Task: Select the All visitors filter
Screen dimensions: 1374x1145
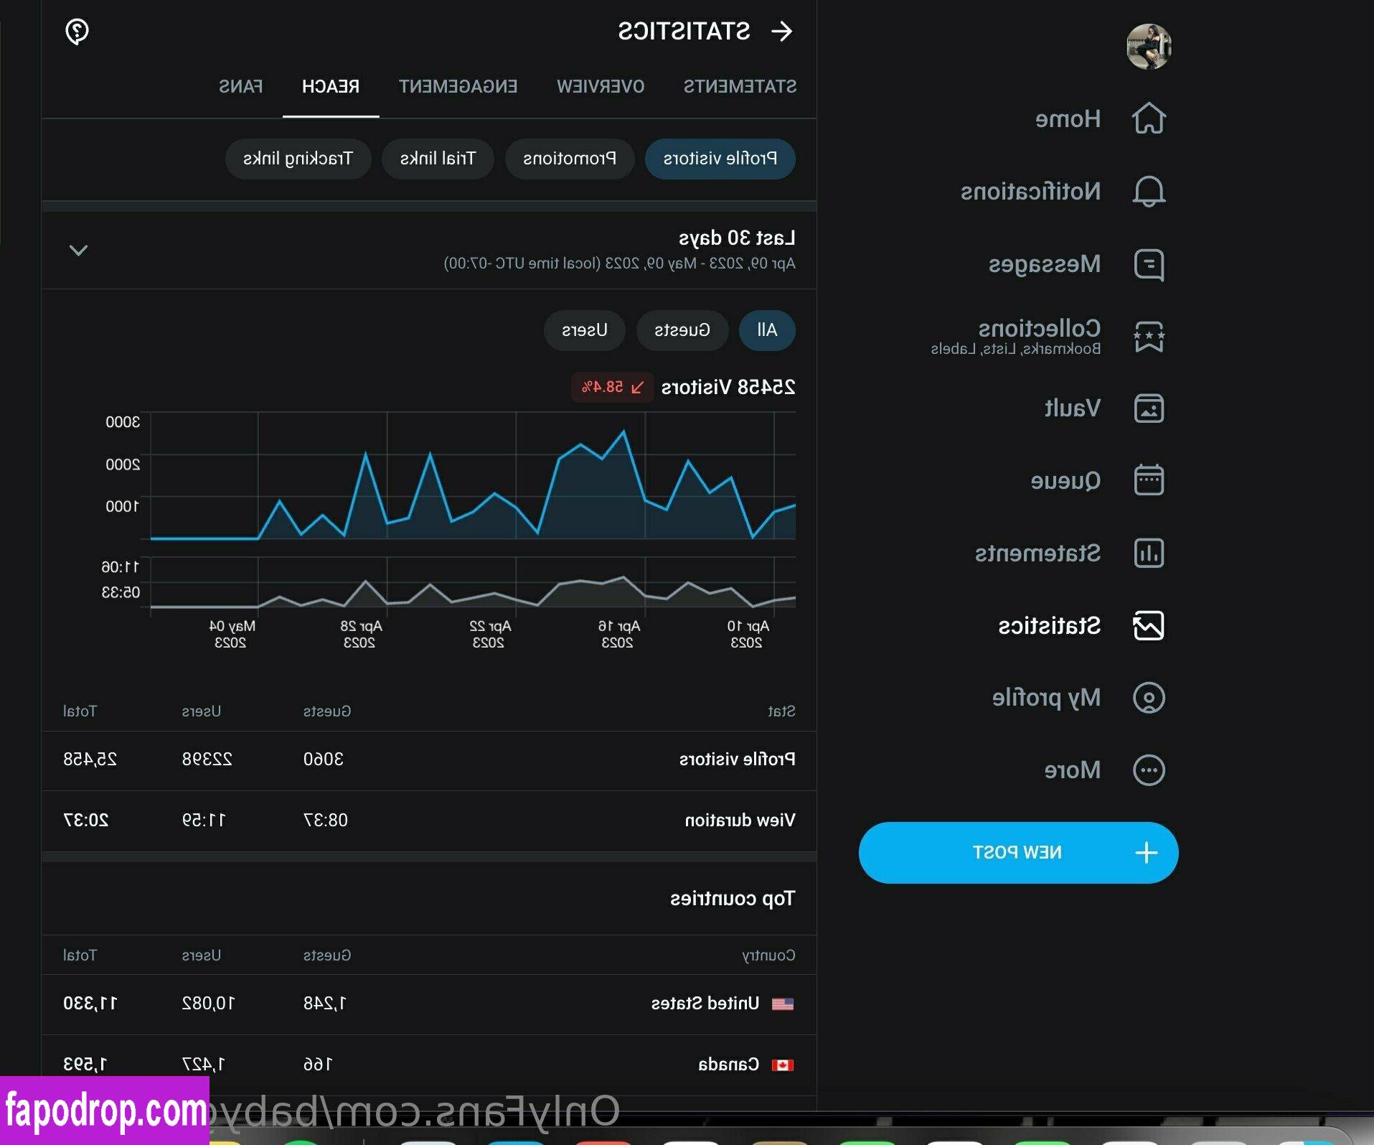Action: coord(767,330)
